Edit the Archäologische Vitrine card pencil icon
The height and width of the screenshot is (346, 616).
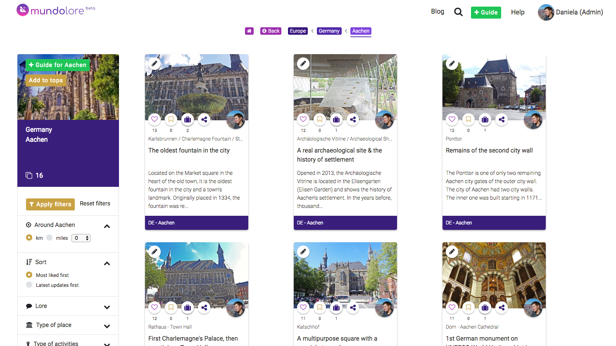(x=303, y=64)
